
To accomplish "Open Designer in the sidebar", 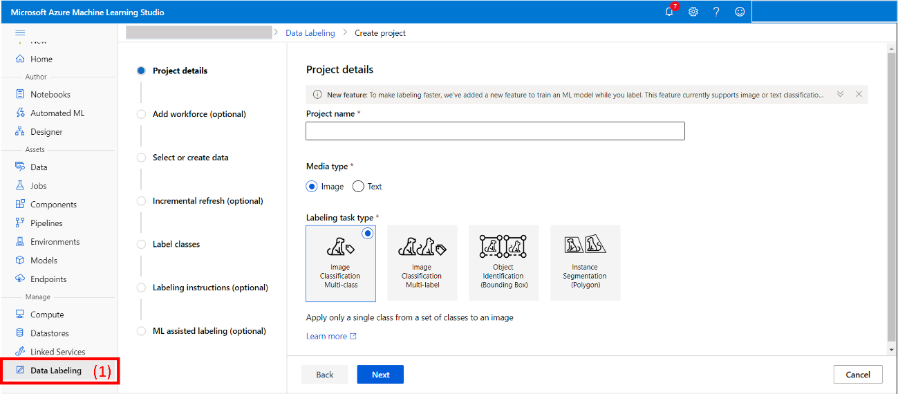I will (x=46, y=131).
